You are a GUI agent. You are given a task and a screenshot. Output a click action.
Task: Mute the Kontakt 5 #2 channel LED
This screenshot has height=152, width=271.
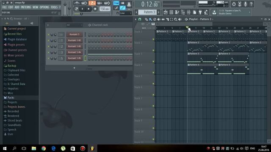(48, 41)
